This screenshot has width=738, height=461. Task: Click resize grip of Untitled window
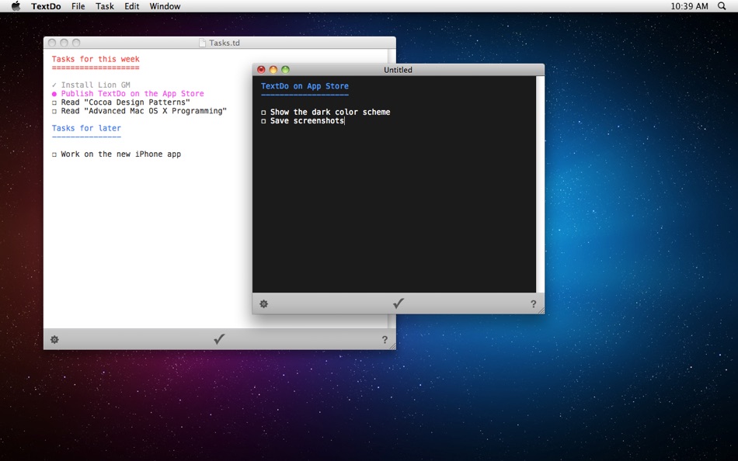point(541,310)
